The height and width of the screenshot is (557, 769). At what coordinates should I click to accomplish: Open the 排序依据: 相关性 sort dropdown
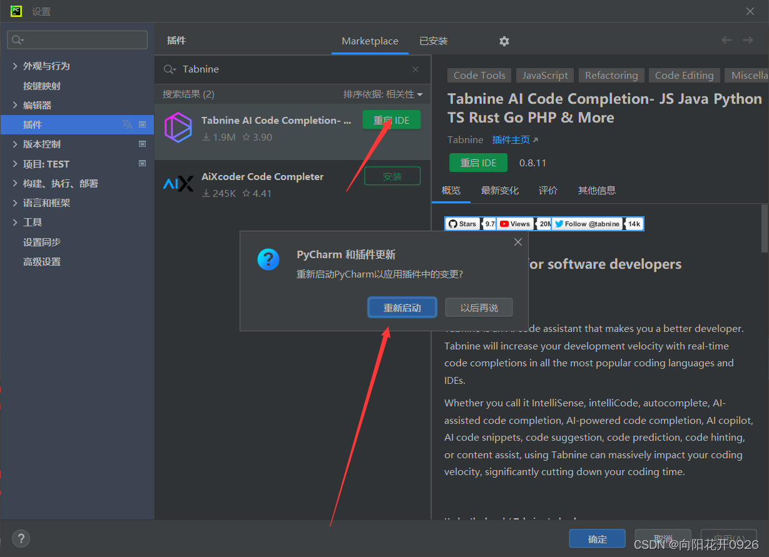pos(383,94)
